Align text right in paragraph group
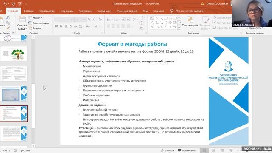The image size is (272, 153). pyautogui.click(x=118, y=26)
